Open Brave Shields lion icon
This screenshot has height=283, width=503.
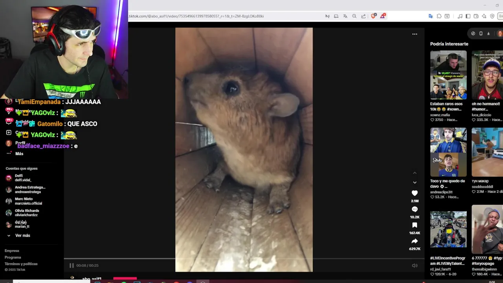[x=373, y=16]
